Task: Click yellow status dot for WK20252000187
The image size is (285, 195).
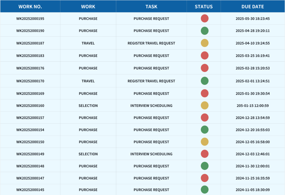Action: coord(205,43)
